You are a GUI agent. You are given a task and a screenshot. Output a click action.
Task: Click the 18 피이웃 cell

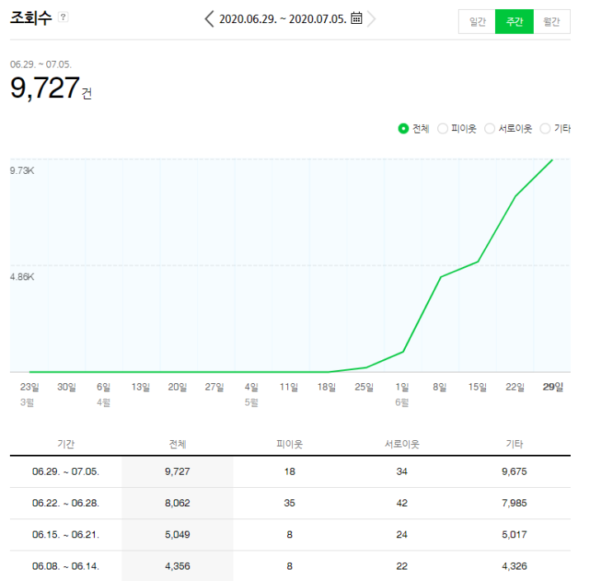[x=290, y=471]
